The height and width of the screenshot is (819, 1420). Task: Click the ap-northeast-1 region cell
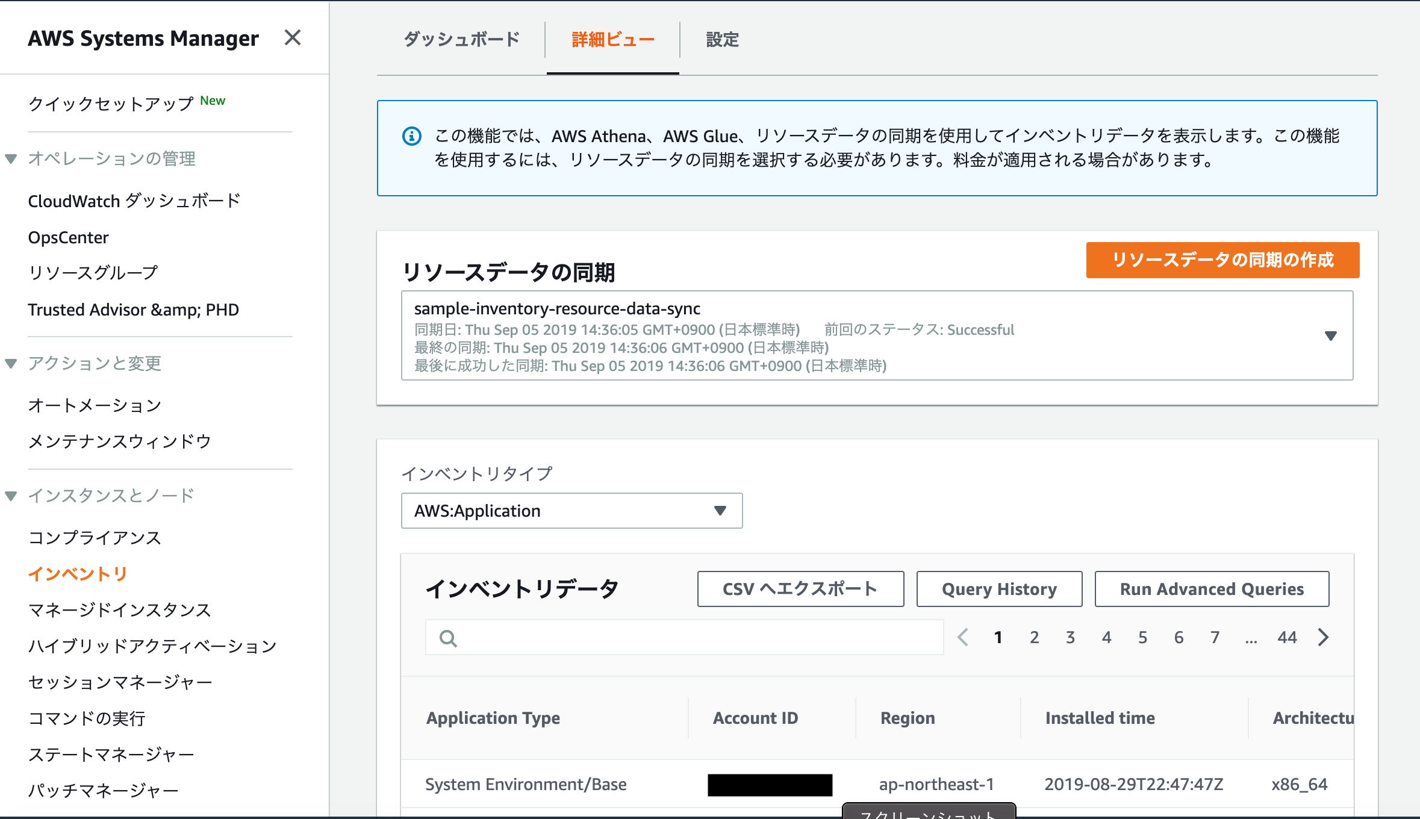936,784
